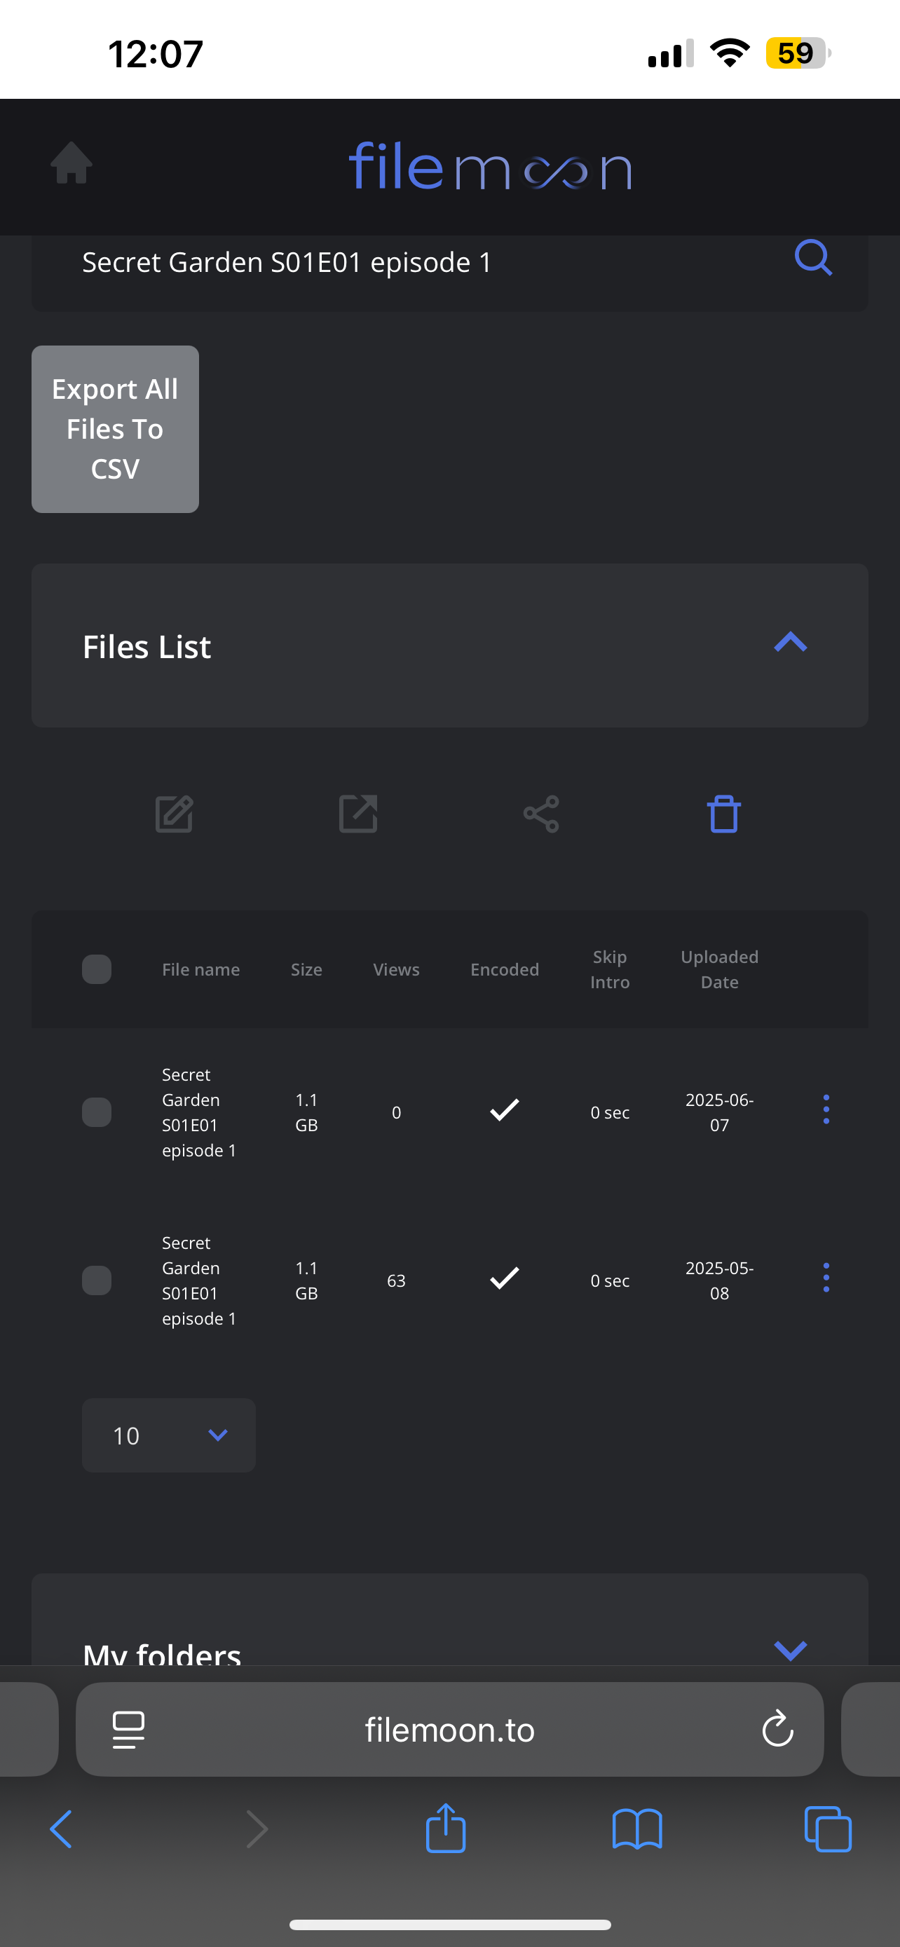Tap Safari's reload page icon
Image resolution: width=900 pixels, height=1947 pixels.
pos(777,1729)
